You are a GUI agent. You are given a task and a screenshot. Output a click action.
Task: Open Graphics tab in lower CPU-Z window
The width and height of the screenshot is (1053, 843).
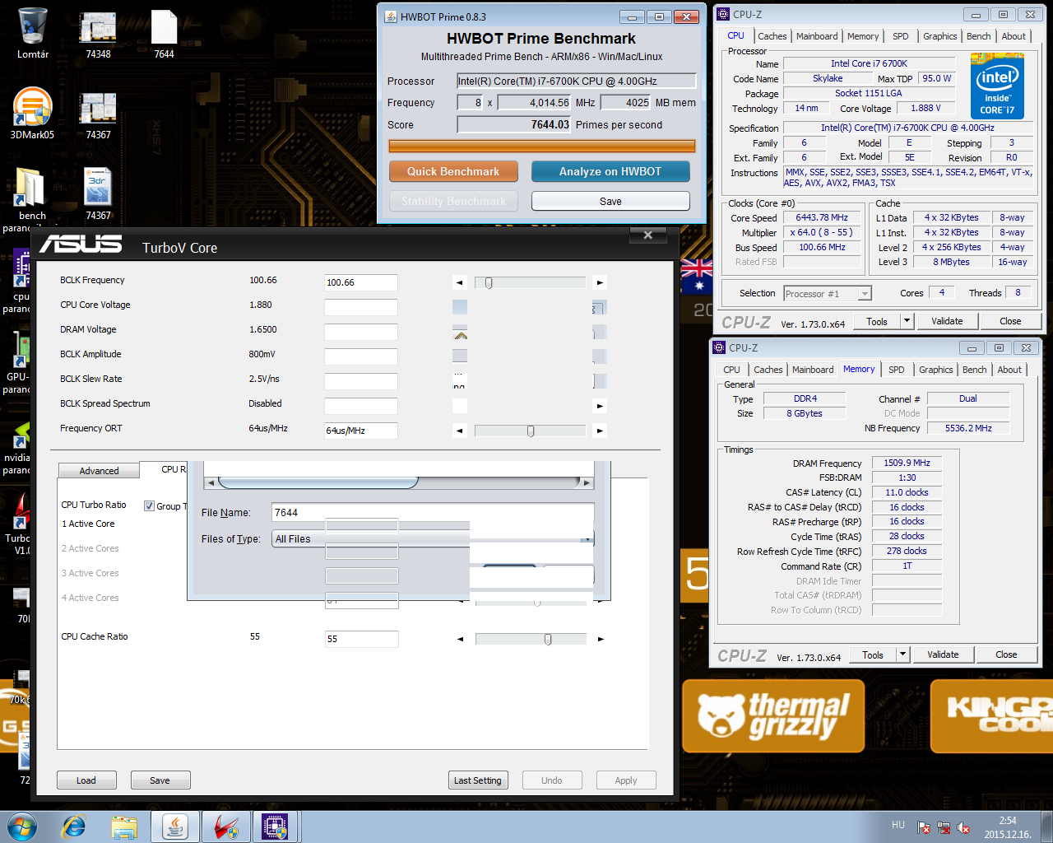pos(936,370)
